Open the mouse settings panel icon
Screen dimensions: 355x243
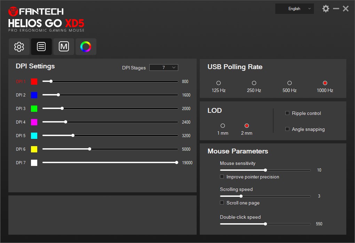click(x=19, y=47)
